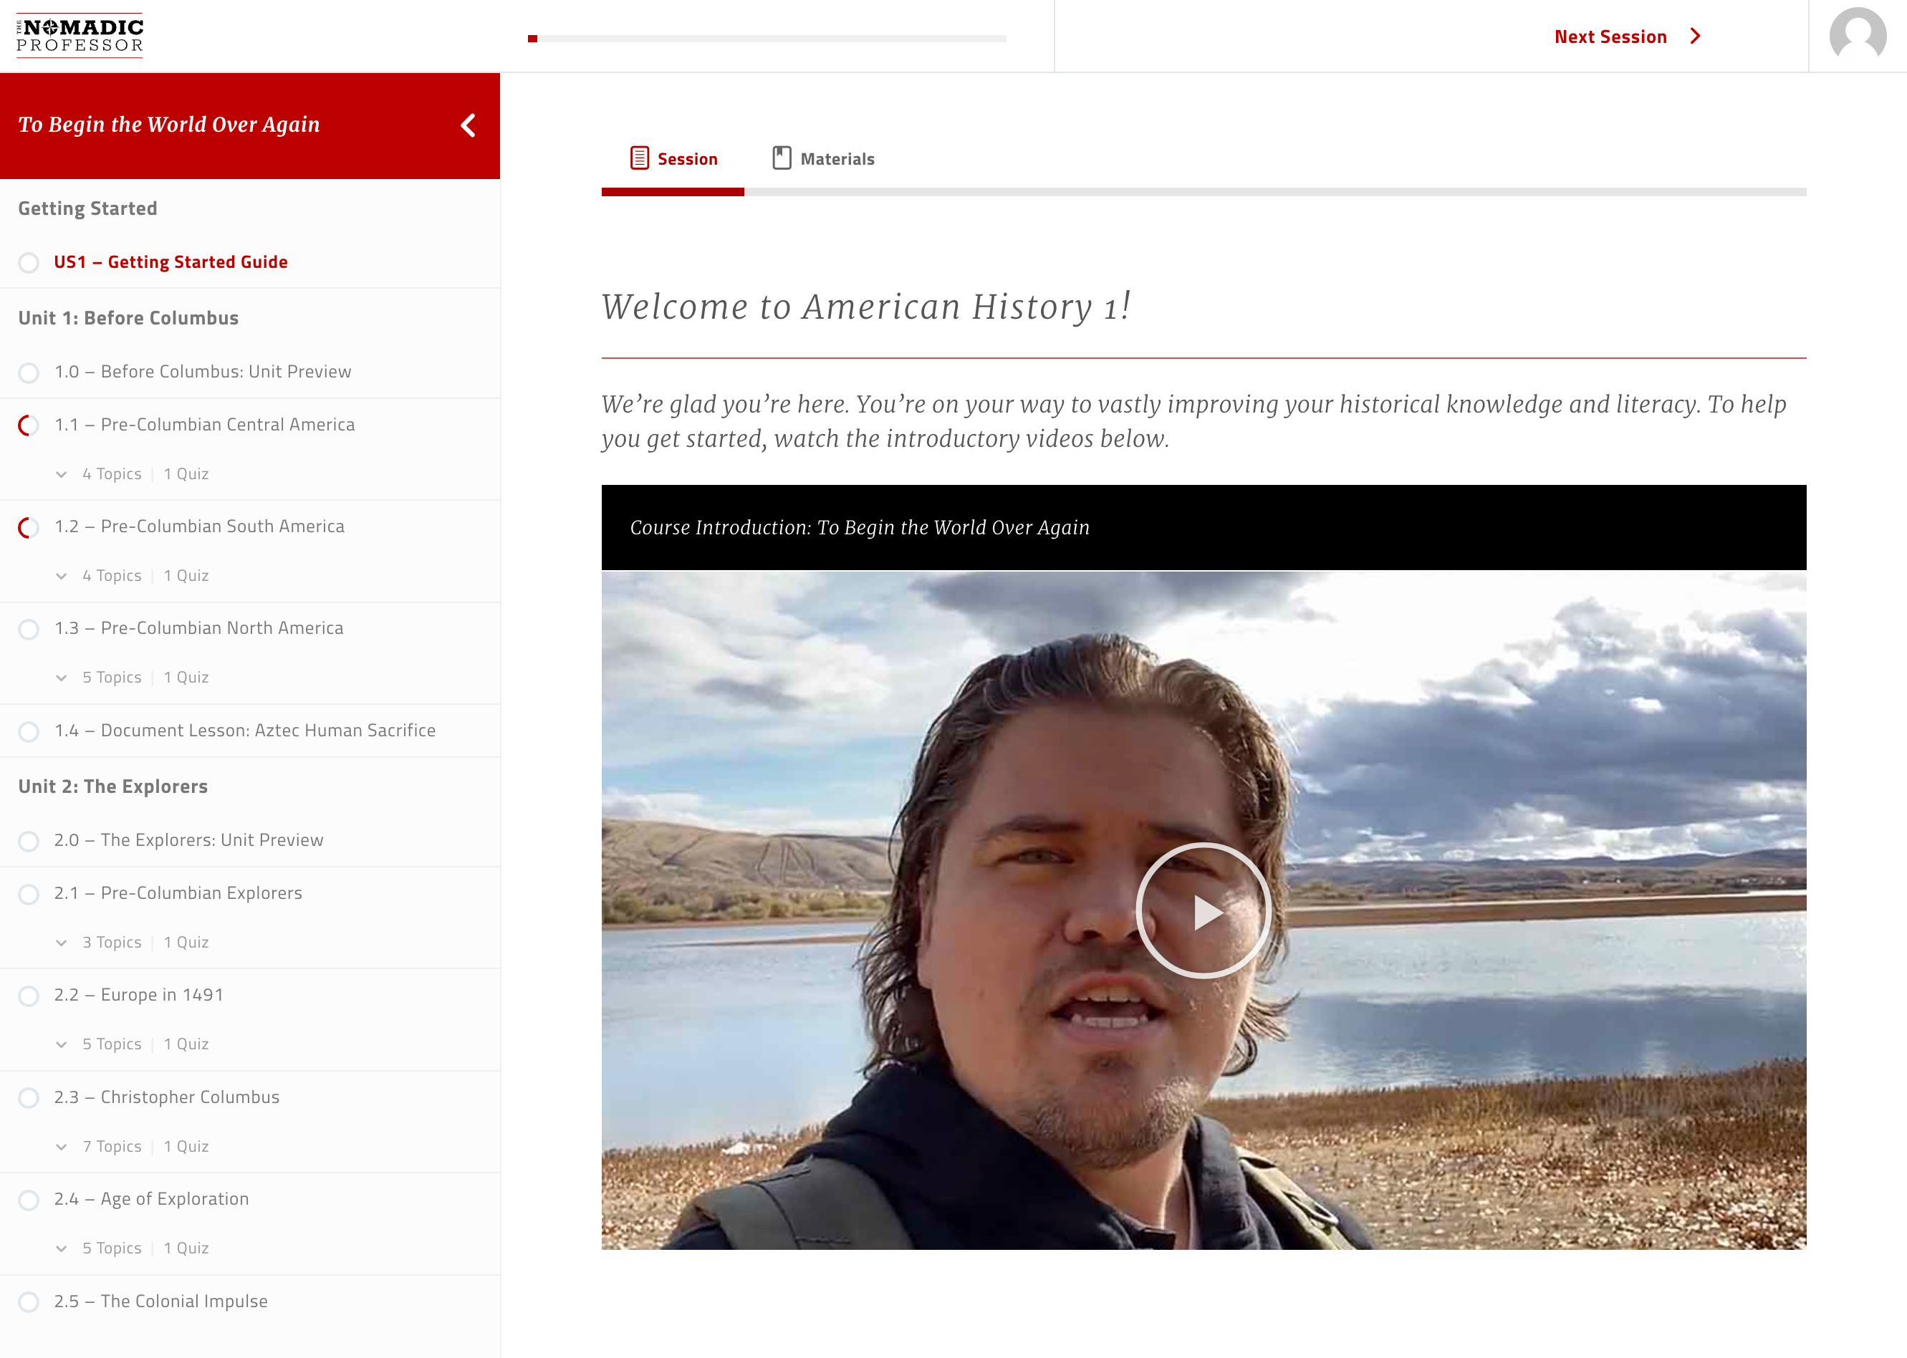Screen dimensions: 1907x1358
Task: Click the Unit 1: Before Columbus heading
Action: click(x=128, y=318)
